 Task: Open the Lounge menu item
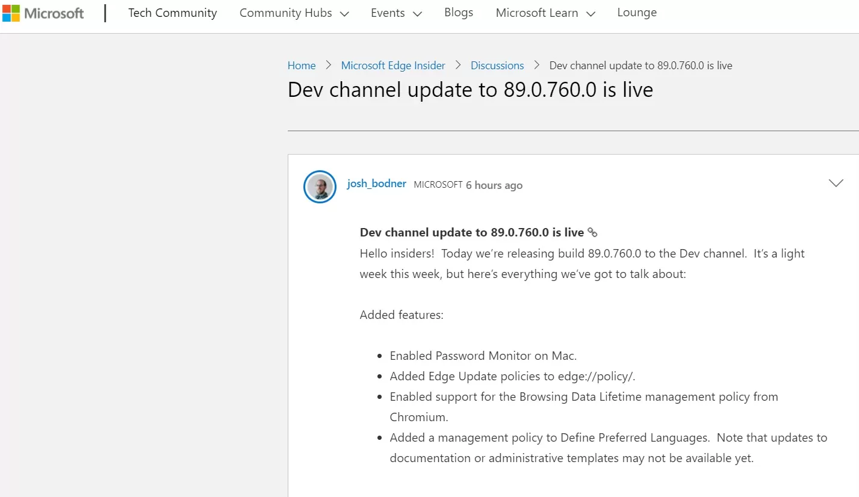pyautogui.click(x=637, y=13)
